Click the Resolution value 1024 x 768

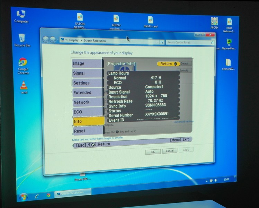click(156, 96)
